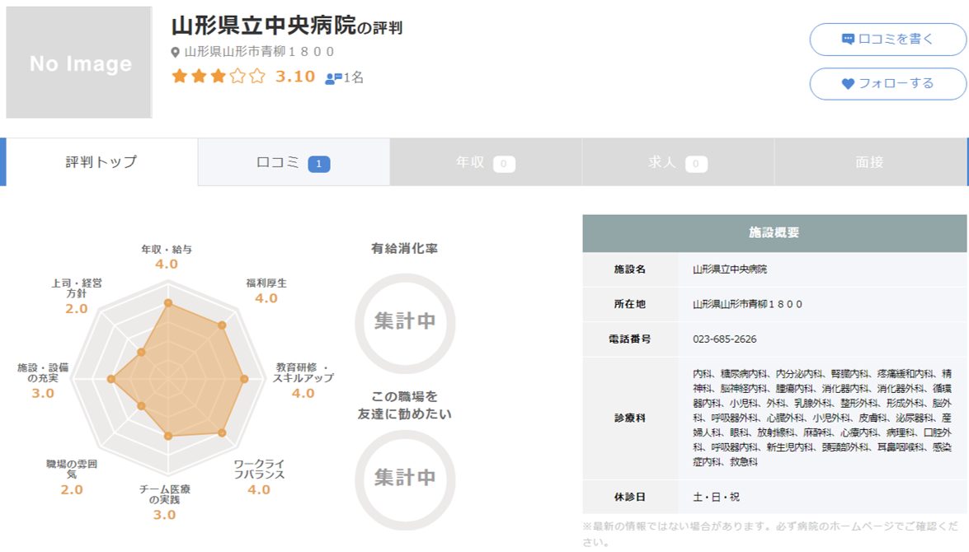The height and width of the screenshot is (552, 969).
Task: Open the 年収 tab
Action: pos(485,162)
